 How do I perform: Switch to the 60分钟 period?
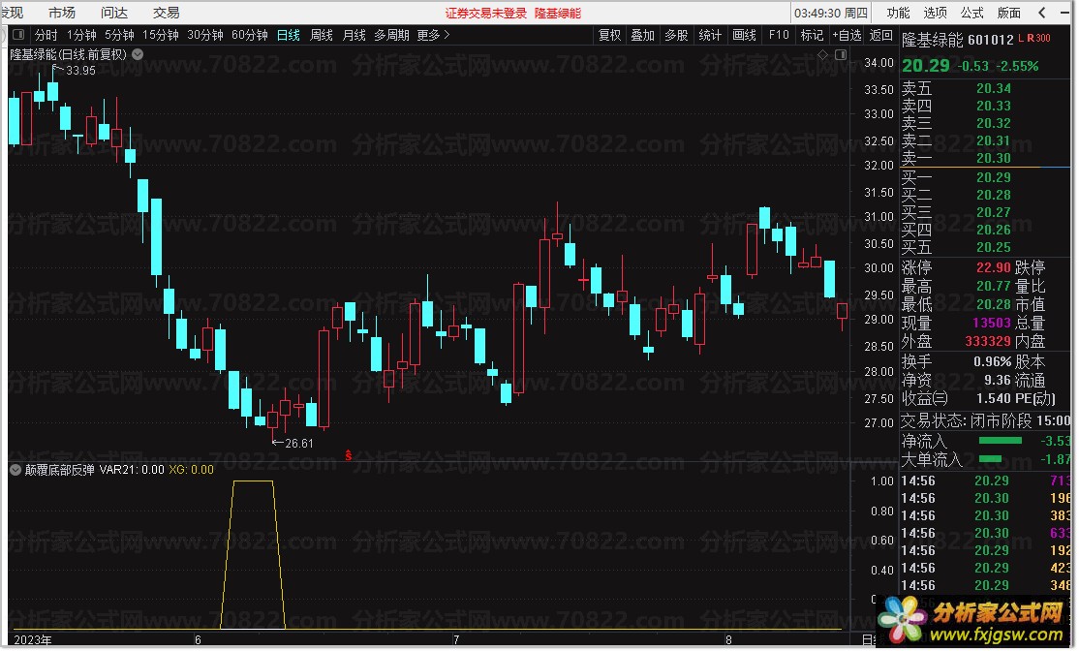pyautogui.click(x=250, y=35)
